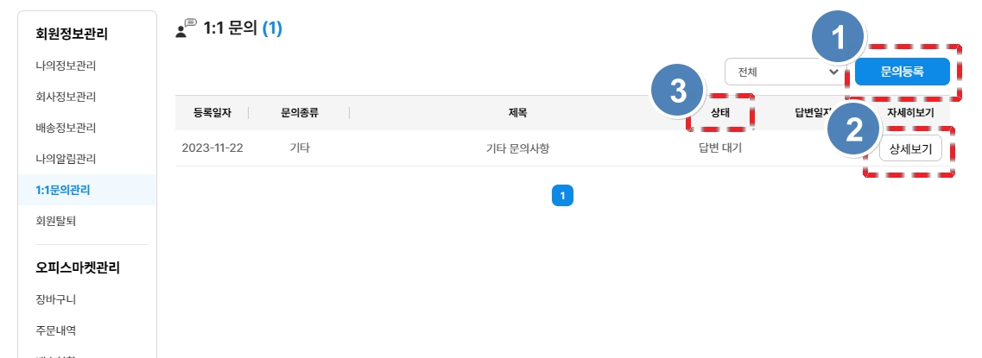Select 나의알림관리 in the sidebar

pos(66,159)
